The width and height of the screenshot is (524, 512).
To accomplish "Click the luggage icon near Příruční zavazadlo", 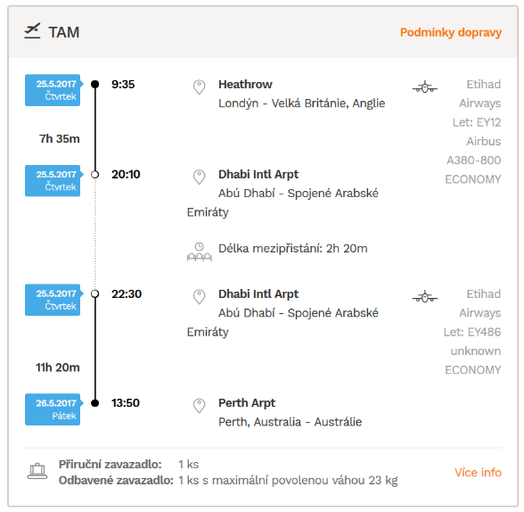I will (x=37, y=471).
